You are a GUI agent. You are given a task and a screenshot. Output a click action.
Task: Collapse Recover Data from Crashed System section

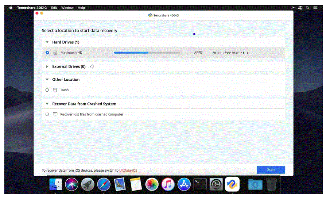(x=47, y=104)
